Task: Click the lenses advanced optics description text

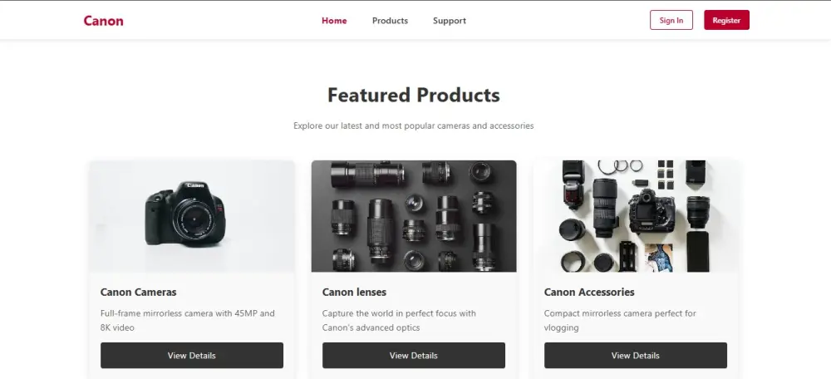Action: tap(399, 320)
